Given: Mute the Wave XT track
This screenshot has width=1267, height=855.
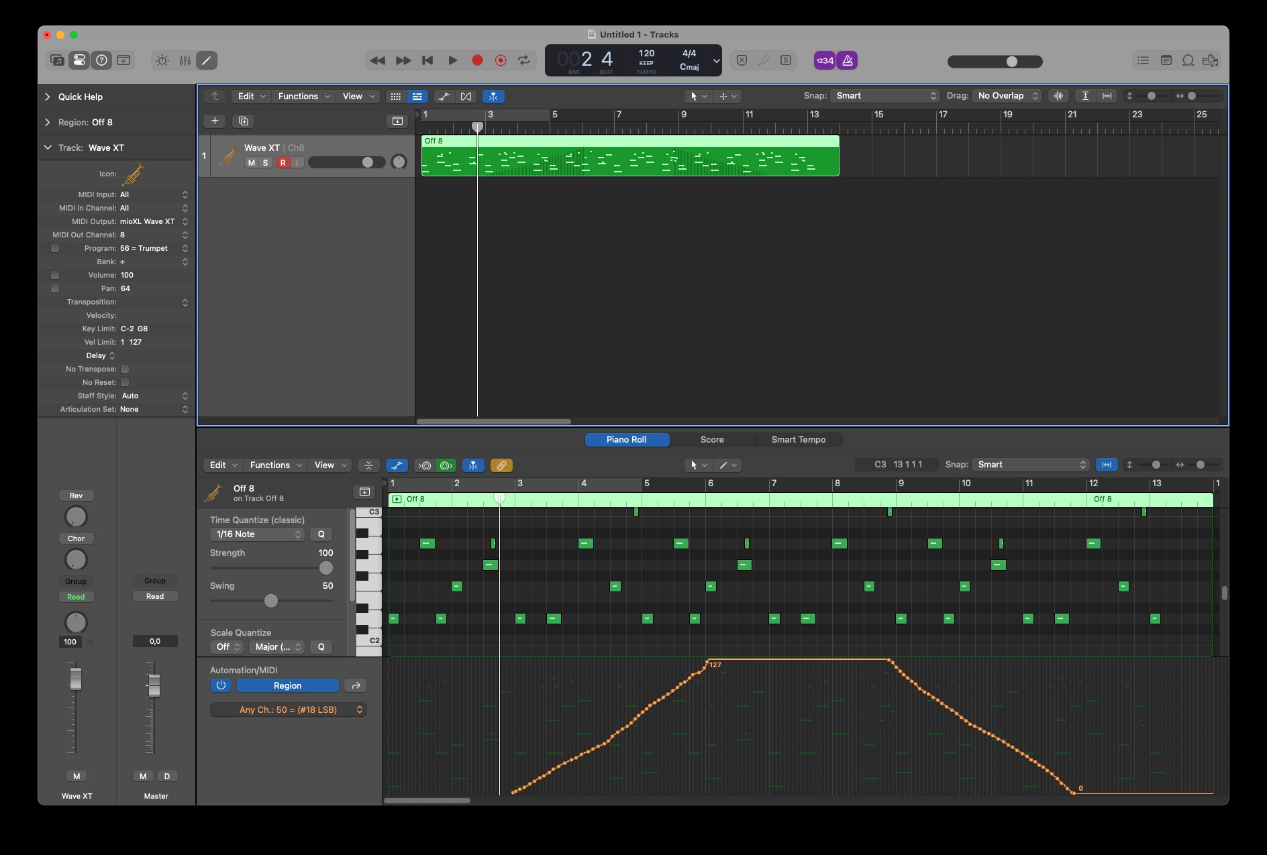Looking at the screenshot, I should [251, 162].
